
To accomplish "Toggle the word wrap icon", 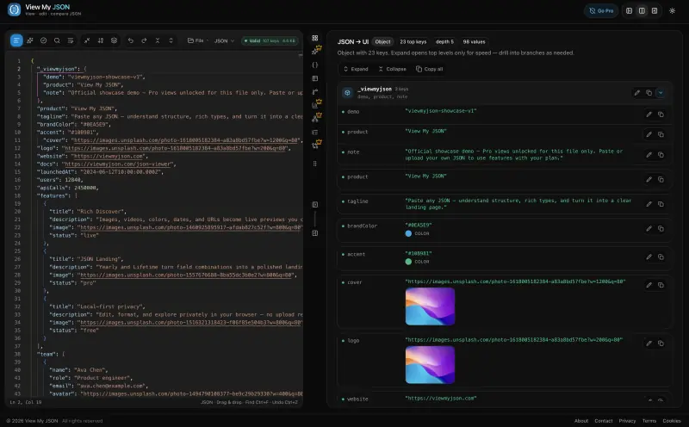I will tap(71, 40).
